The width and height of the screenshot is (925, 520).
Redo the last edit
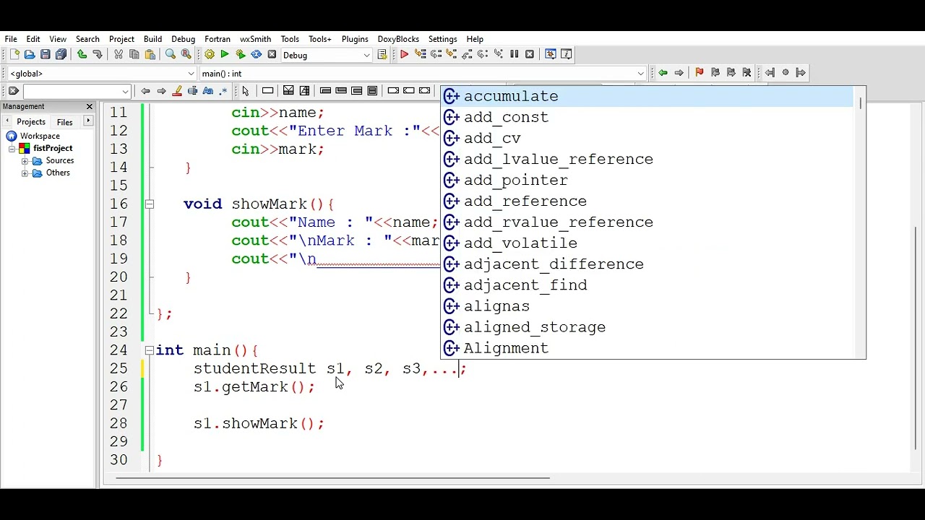pos(98,55)
